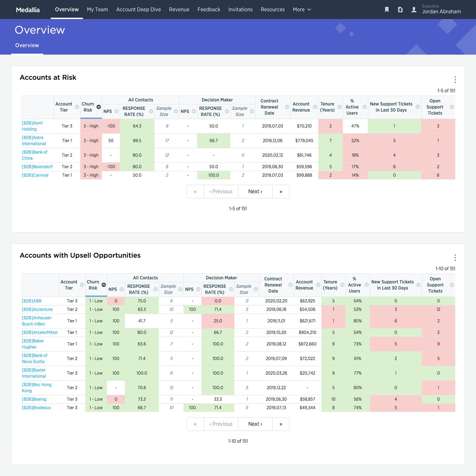
Task: Click the download export icon in top bar
Action: pyautogui.click(x=400, y=9)
